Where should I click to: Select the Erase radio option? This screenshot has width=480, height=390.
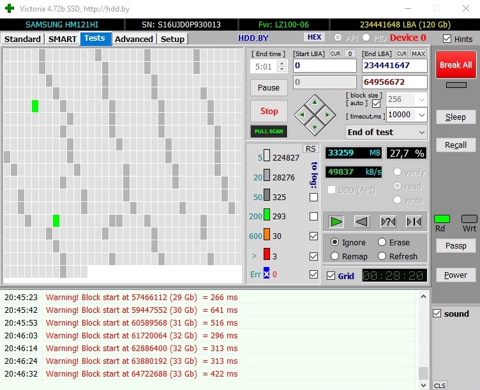382,242
